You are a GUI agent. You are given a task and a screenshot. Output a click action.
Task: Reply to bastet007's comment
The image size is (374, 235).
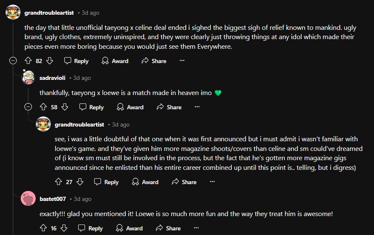coord(90,228)
